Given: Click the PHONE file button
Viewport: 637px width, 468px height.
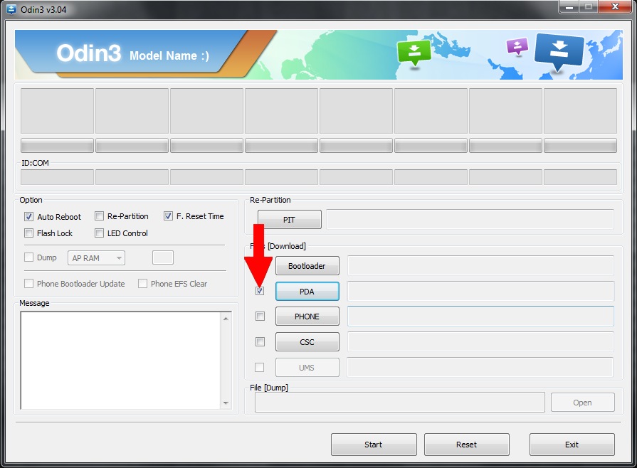Looking at the screenshot, I should (307, 317).
